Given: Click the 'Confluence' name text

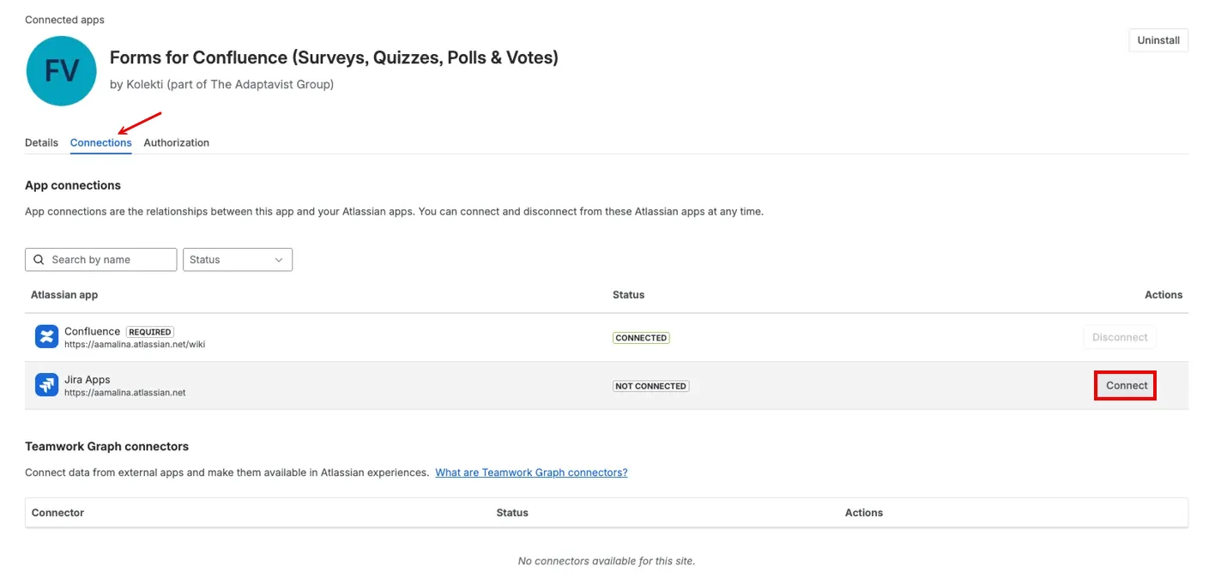Looking at the screenshot, I should coord(92,332).
